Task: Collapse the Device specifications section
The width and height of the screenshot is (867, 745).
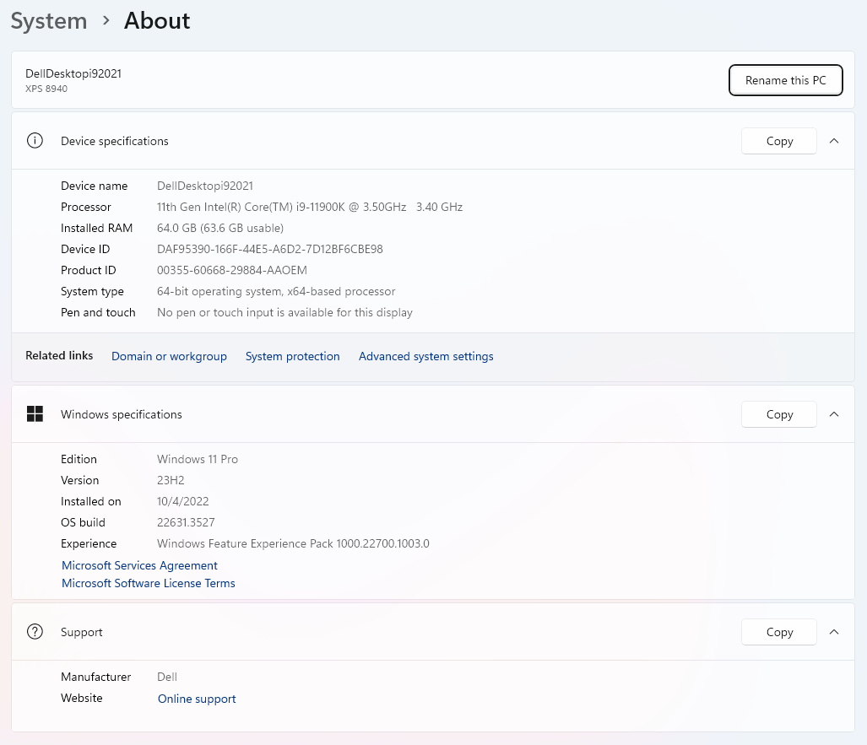Action: (x=834, y=141)
